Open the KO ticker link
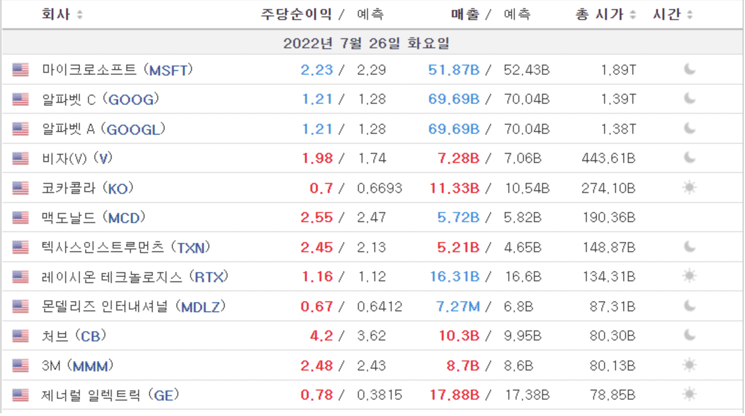 118,189
